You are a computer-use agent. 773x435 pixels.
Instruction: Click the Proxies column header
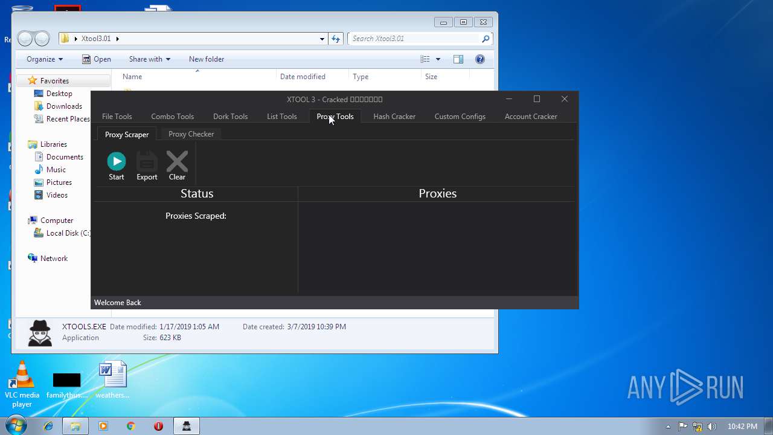tap(438, 193)
